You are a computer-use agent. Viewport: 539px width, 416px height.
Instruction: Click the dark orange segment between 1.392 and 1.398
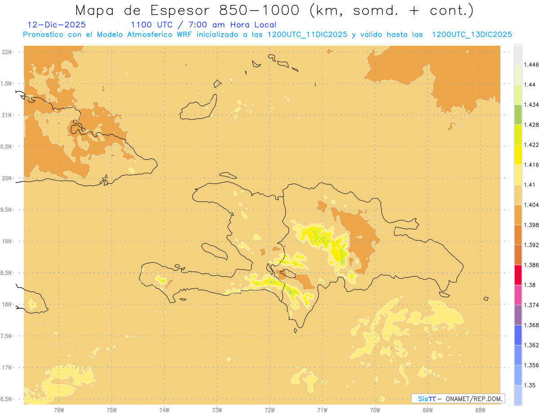[x=518, y=235]
